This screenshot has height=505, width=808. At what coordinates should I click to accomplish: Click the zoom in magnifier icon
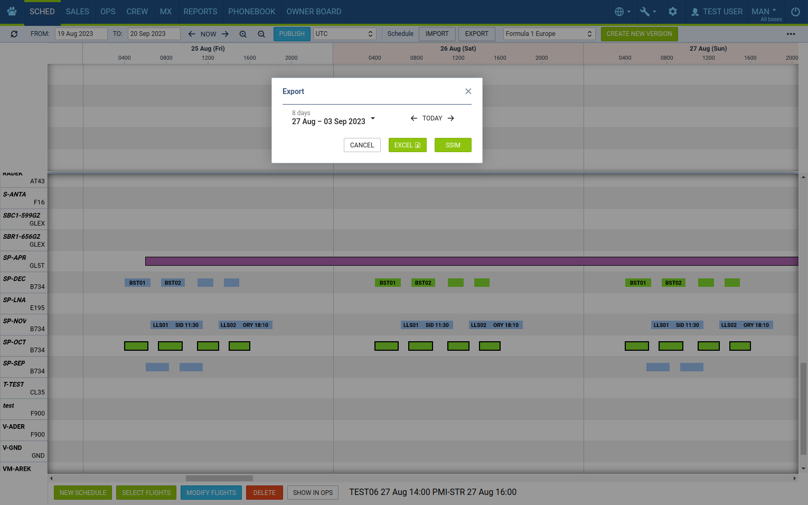243,34
